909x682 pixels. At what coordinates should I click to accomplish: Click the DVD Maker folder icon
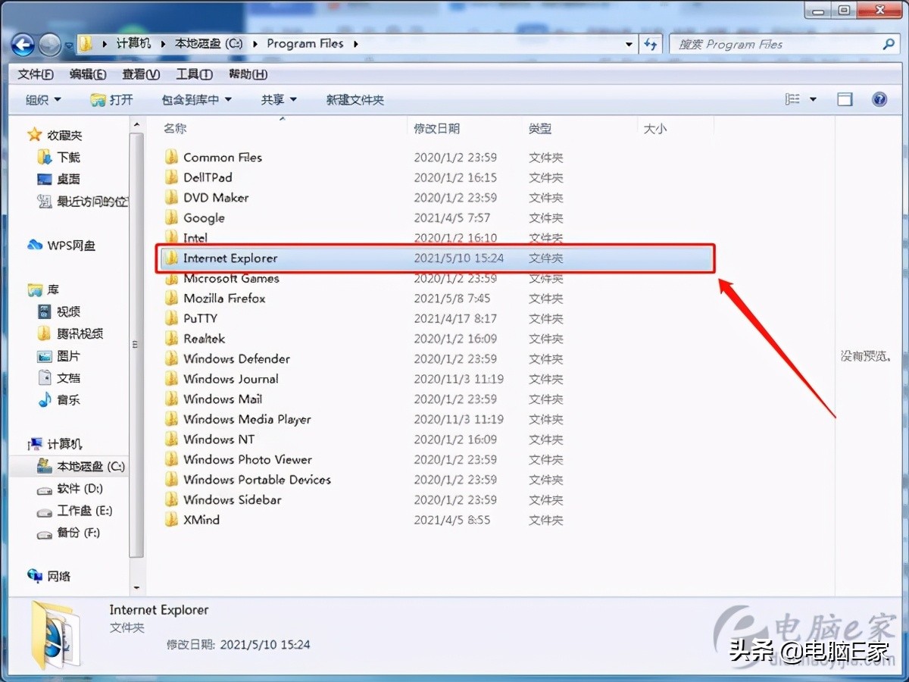click(x=171, y=198)
